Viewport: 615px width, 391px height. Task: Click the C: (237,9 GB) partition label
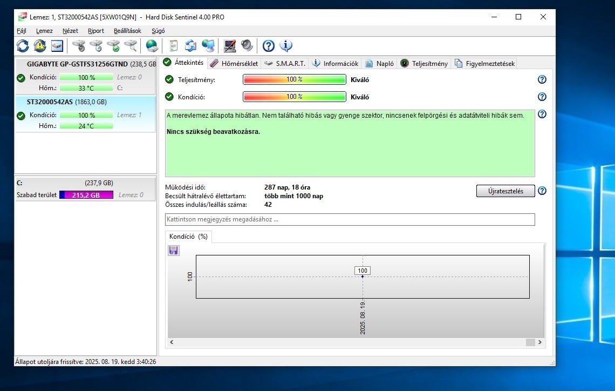tap(65, 183)
